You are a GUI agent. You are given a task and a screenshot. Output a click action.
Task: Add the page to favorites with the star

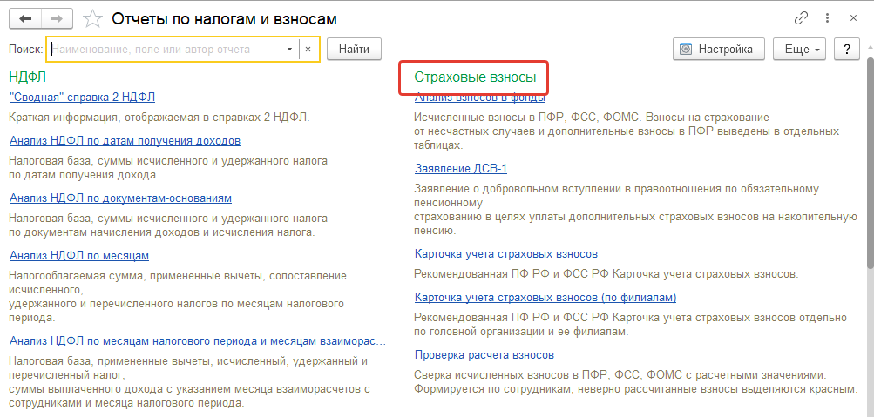pyautogui.click(x=91, y=19)
